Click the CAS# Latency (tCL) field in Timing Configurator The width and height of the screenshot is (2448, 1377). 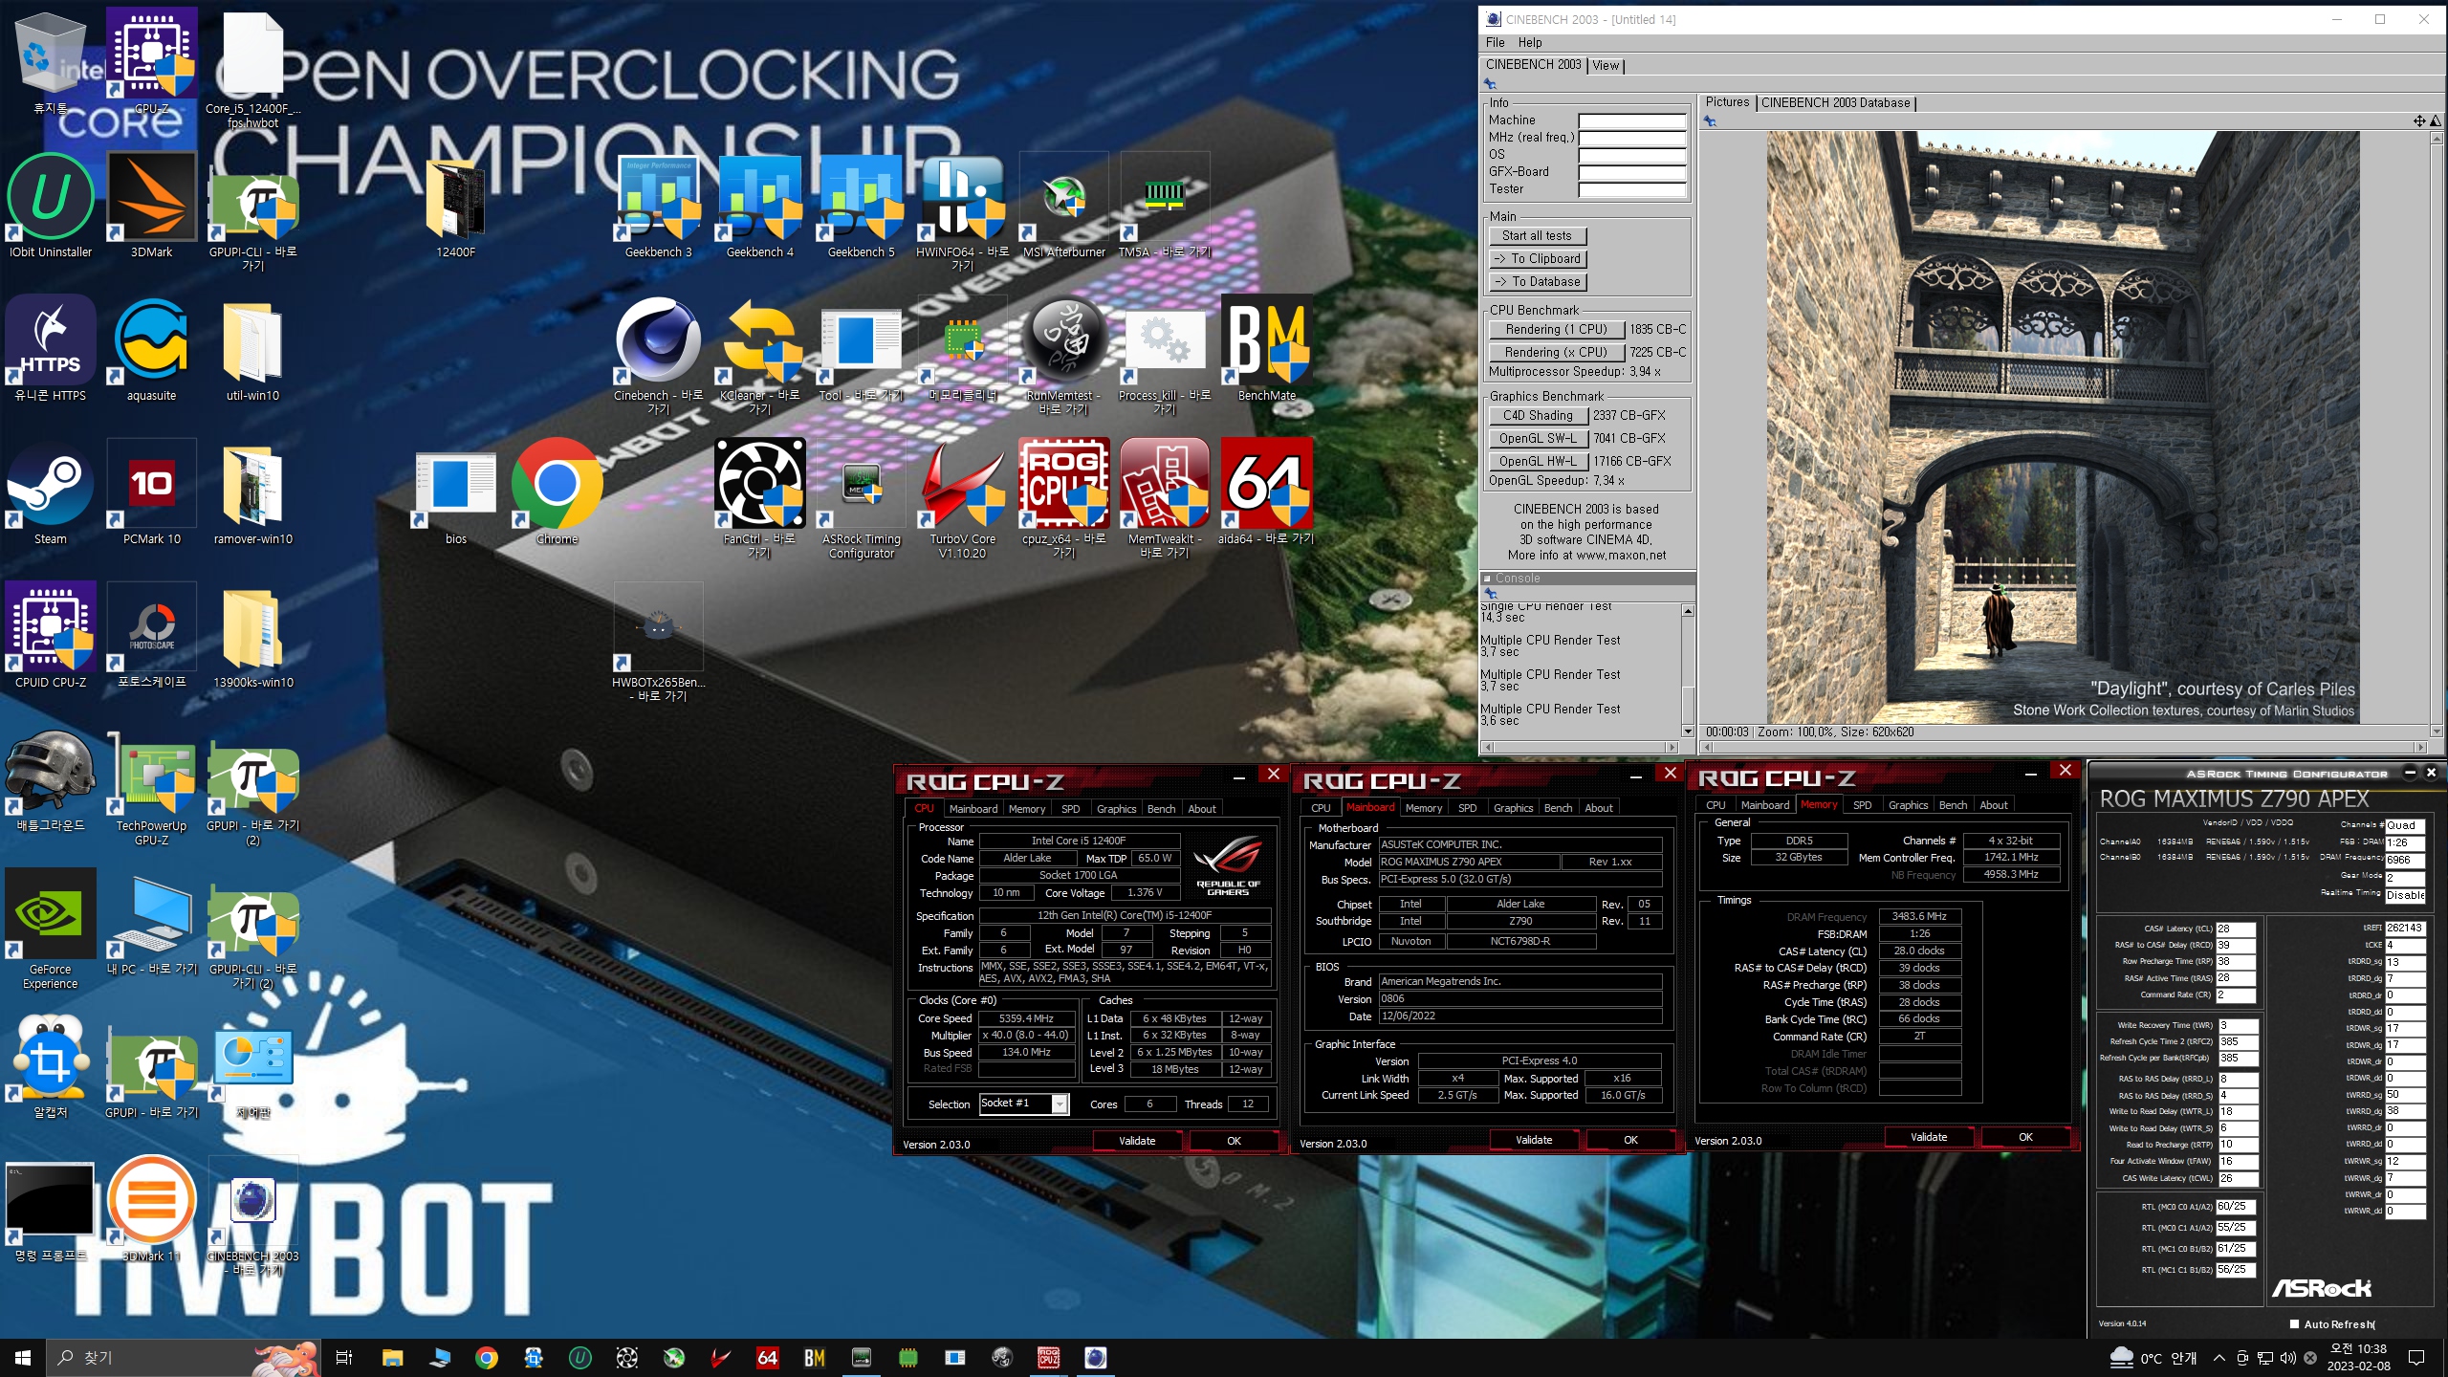point(2236,929)
